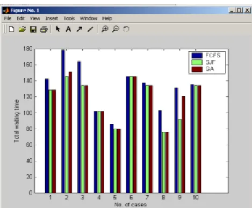Screen dimensions: 252x208
Task: Open the View menu
Action: click(35, 18)
